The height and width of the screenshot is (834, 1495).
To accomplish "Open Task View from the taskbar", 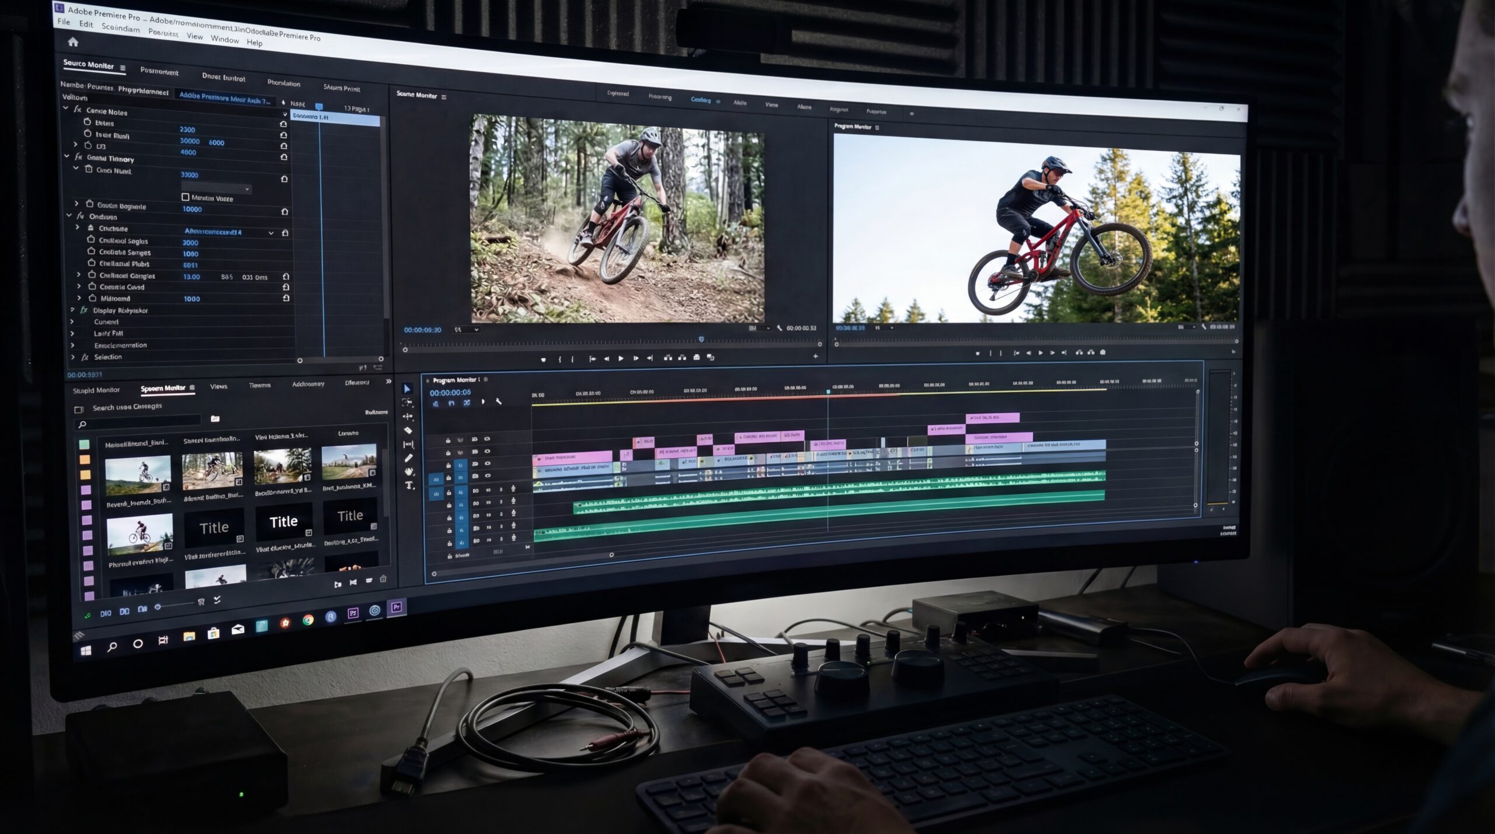I will (163, 640).
